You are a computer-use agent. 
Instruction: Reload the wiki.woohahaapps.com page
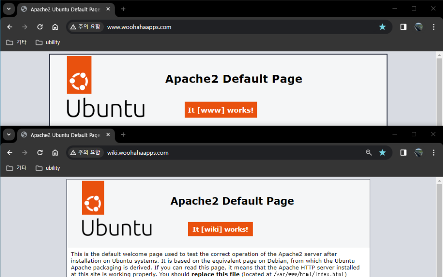[40, 153]
